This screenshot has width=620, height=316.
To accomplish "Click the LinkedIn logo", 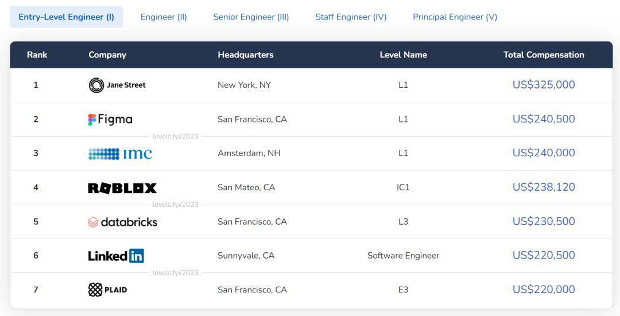I will click(x=116, y=256).
